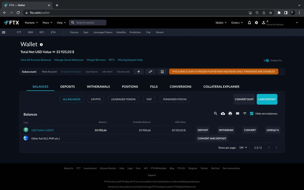Print the balances table
The height and width of the screenshot is (190, 304).
pyautogui.click(x=230, y=114)
